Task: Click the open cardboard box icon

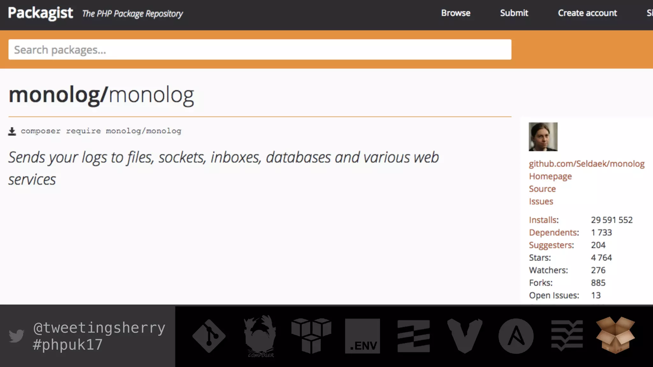Action: 615,335
